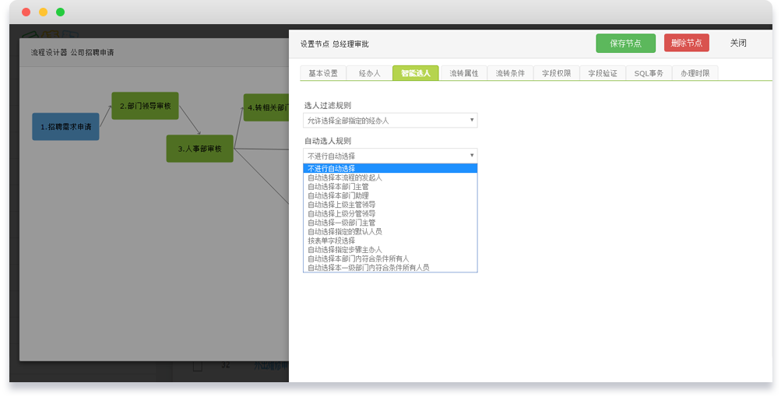
Task: Select the 1.招聘需求申请 flow node
Action: pyautogui.click(x=65, y=126)
